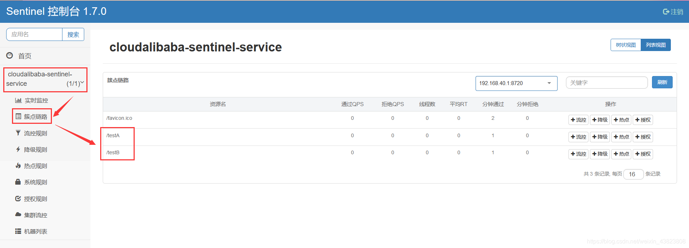The height and width of the screenshot is (248, 689).
Task: Click the filter funnel icon for 流控规则
Action: (x=18, y=133)
